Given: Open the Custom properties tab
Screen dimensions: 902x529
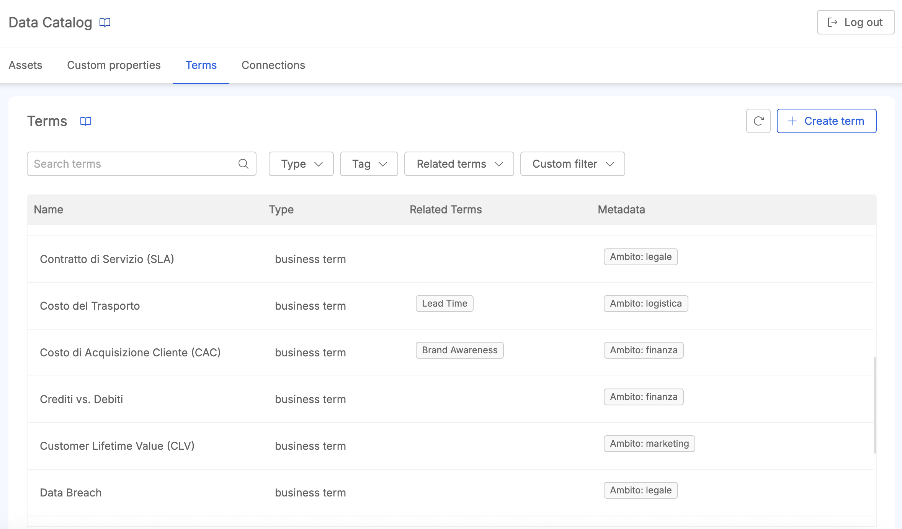Looking at the screenshot, I should pyautogui.click(x=114, y=65).
